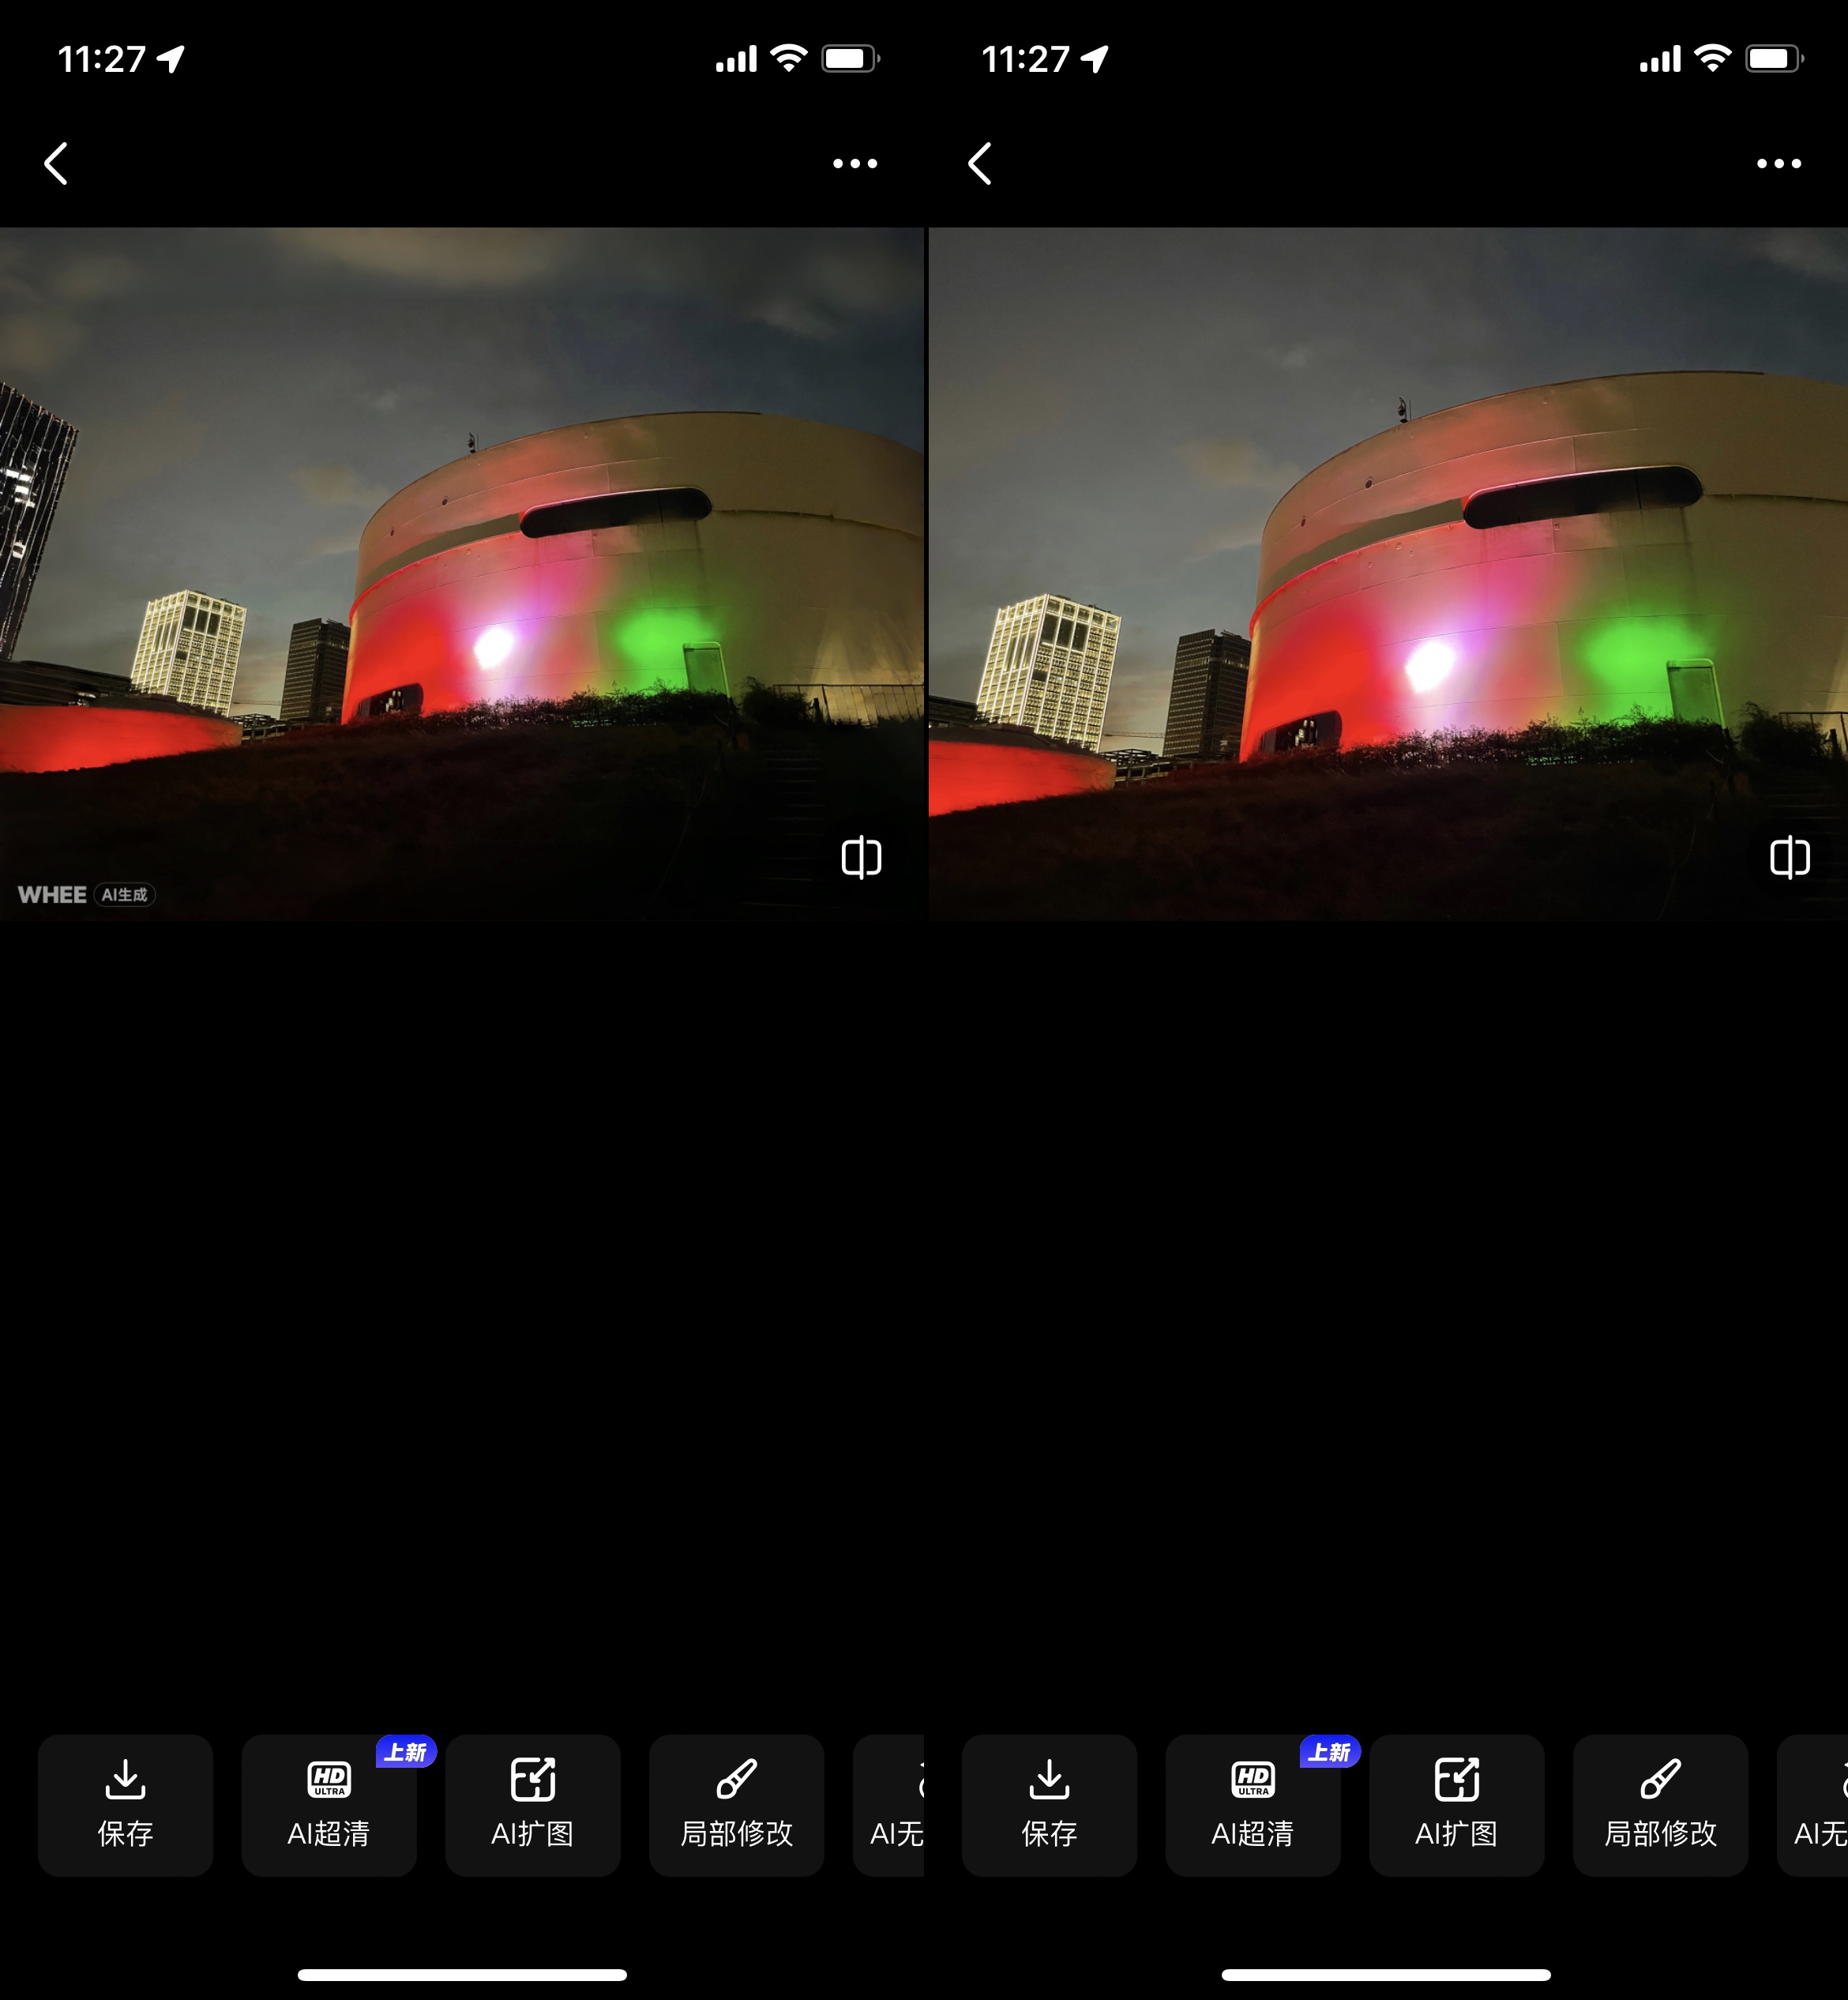Image resolution: width=1848 pixels, height=2000 pixels.
Task: Choose 局部修改 brush edit on right screen
Action: [x=1660, y=1804]
